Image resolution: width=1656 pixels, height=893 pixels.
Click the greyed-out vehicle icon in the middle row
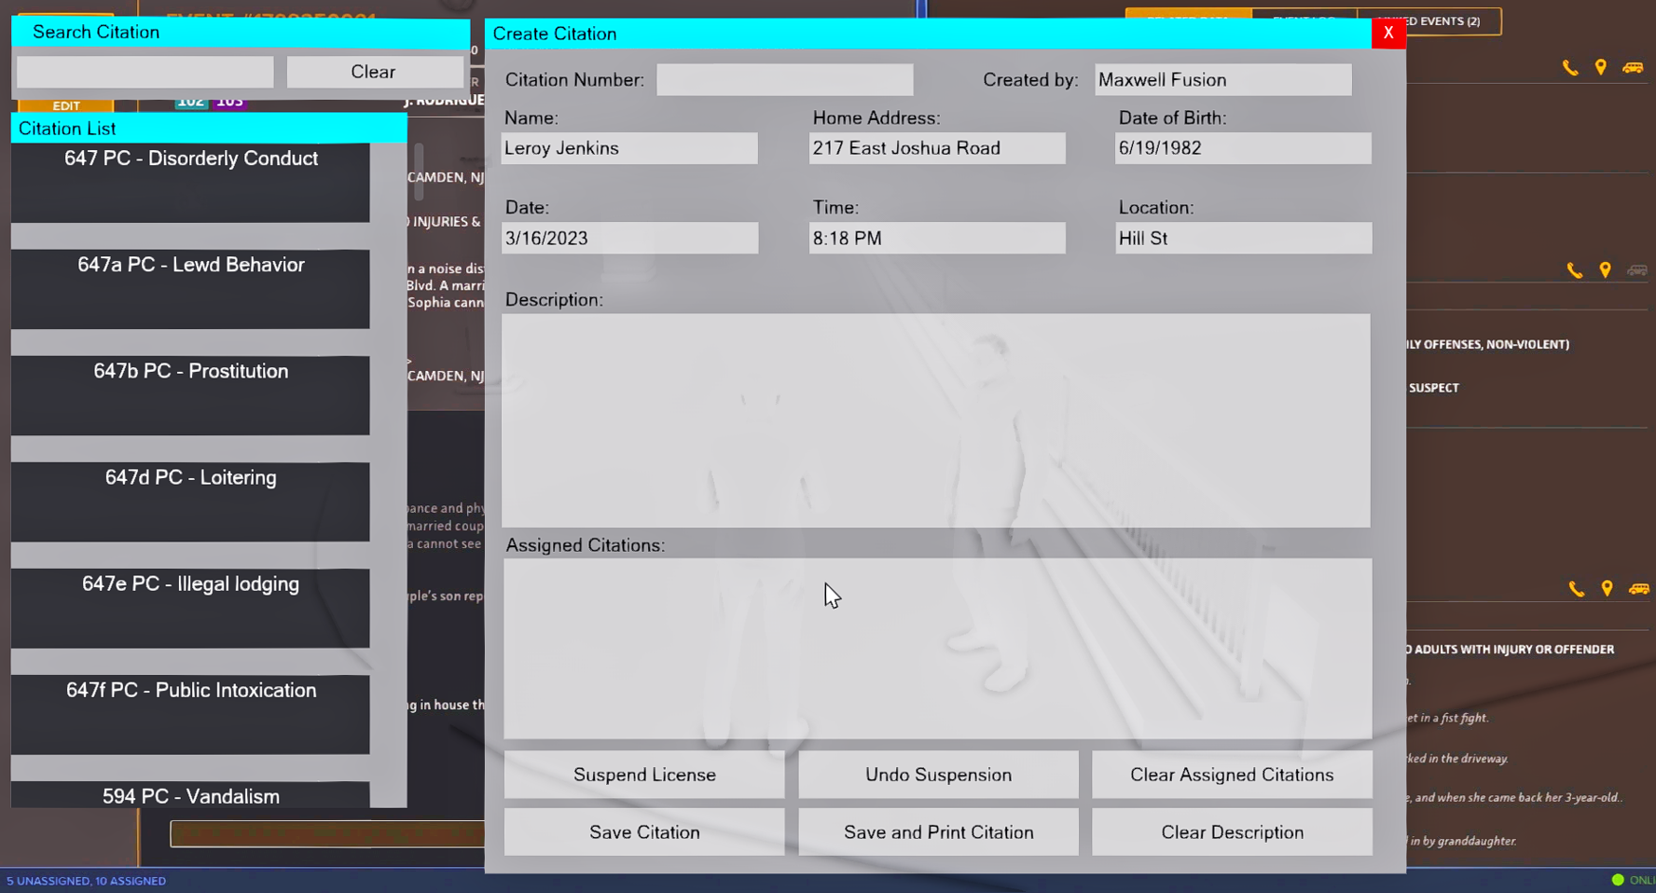point(1636,270)
